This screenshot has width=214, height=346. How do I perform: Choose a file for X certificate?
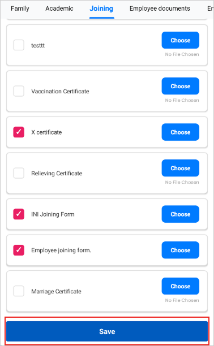coord(181,132)
